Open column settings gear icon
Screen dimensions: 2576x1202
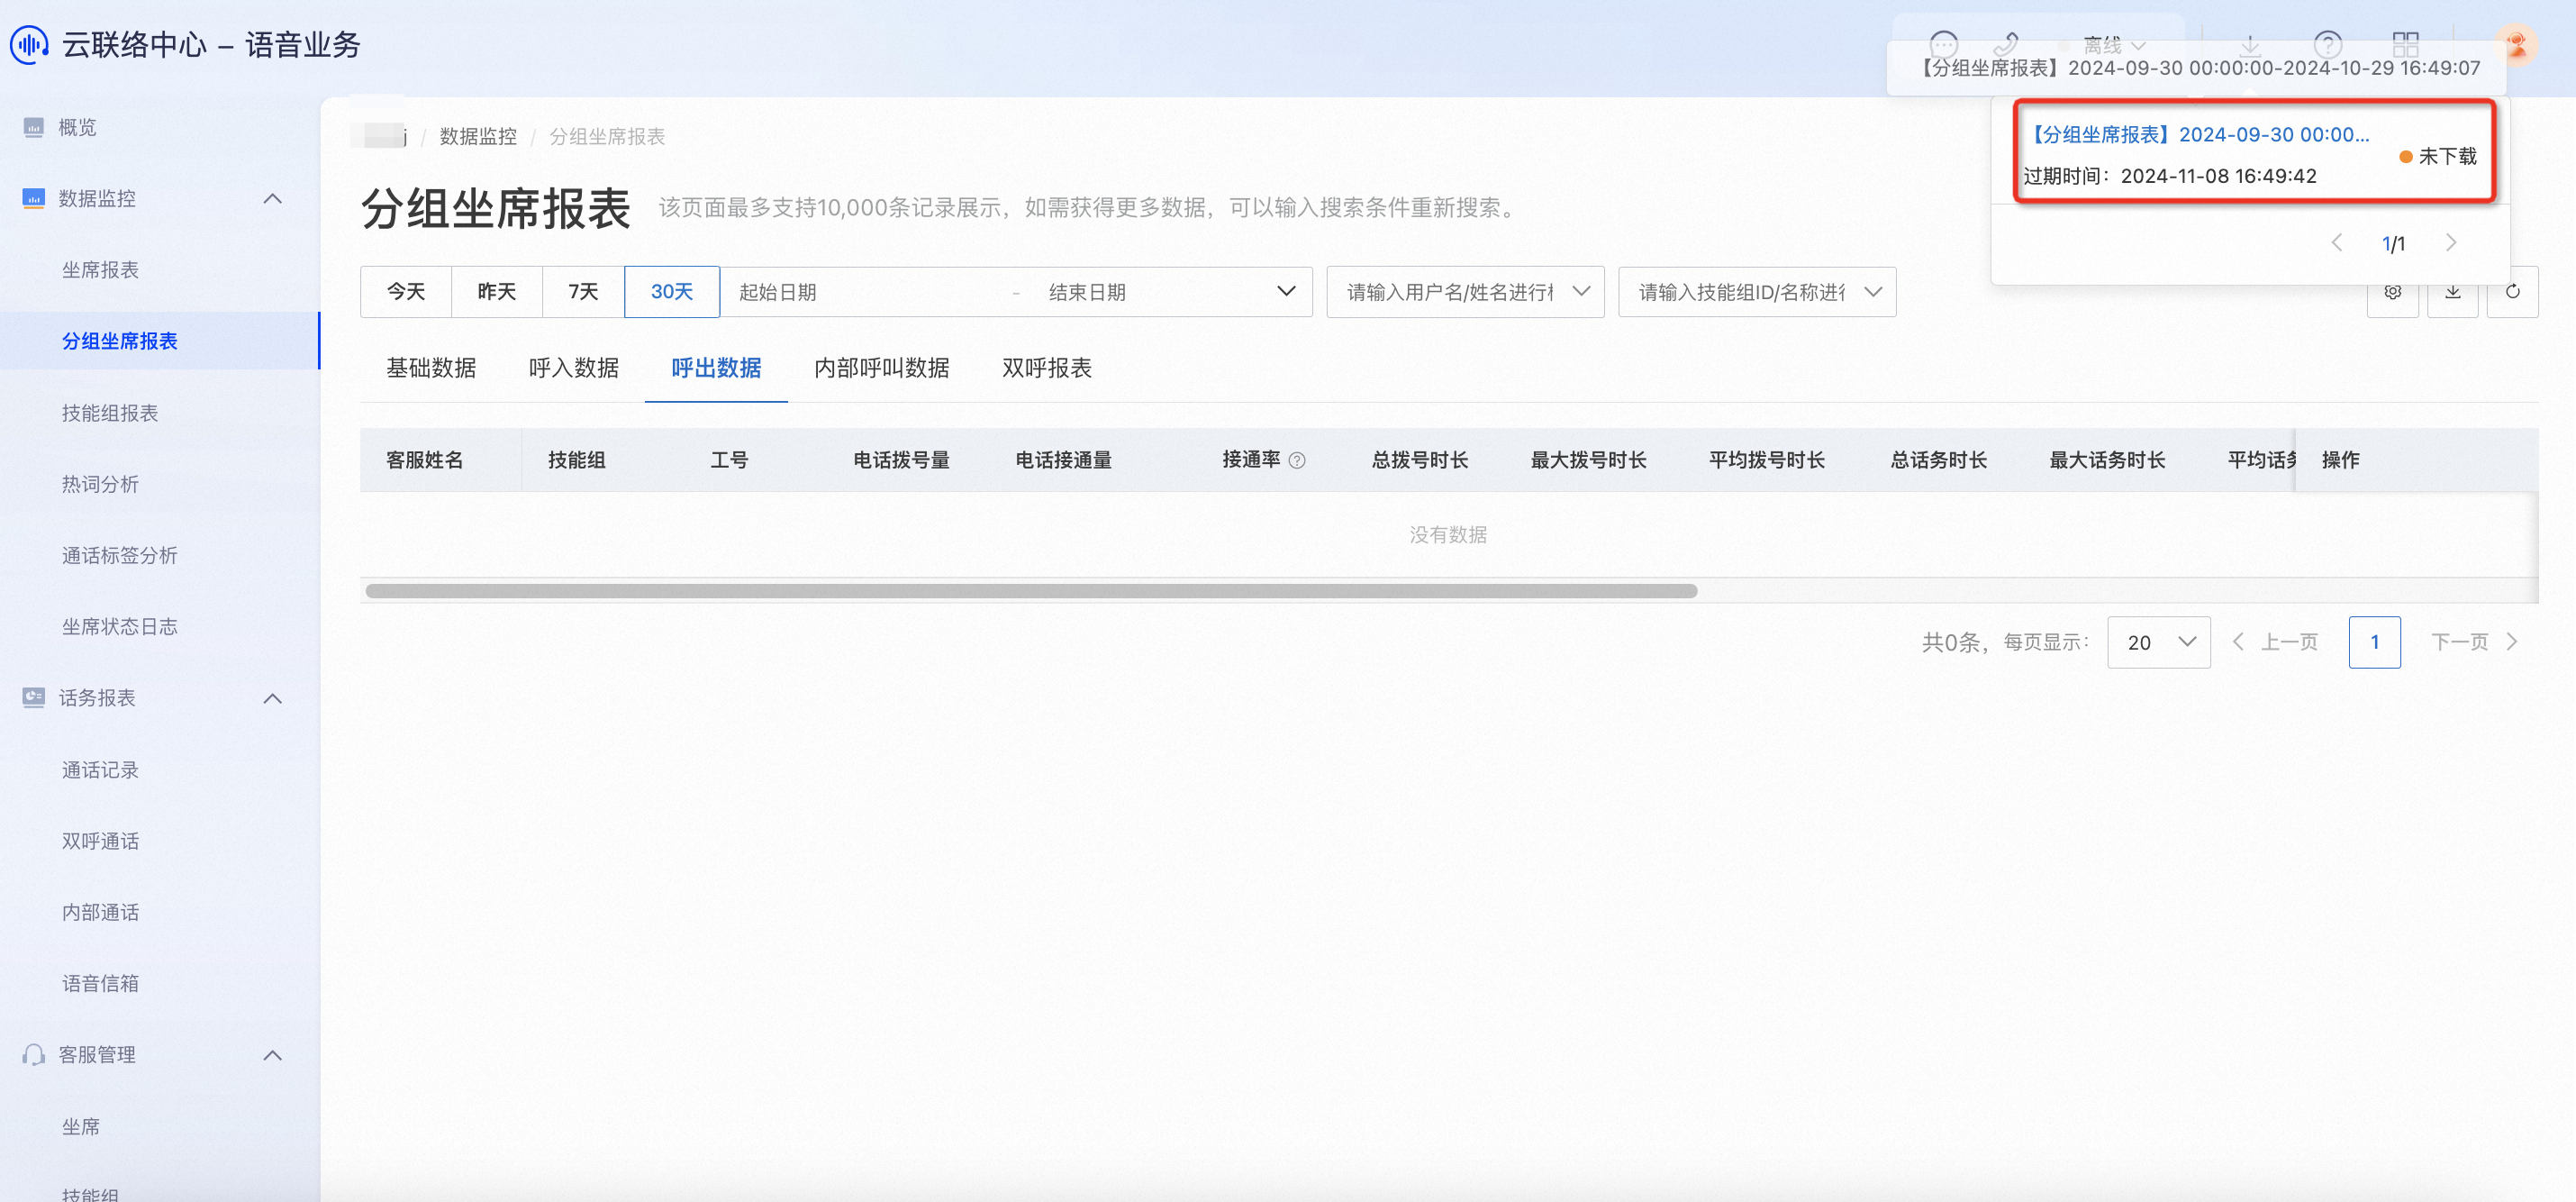click(2393, 292)
